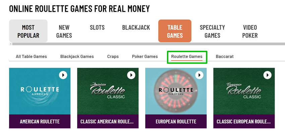The width and height of the screenshot is (285, 134).
Task: Filter by Poker Games
Action: [145, 56]
